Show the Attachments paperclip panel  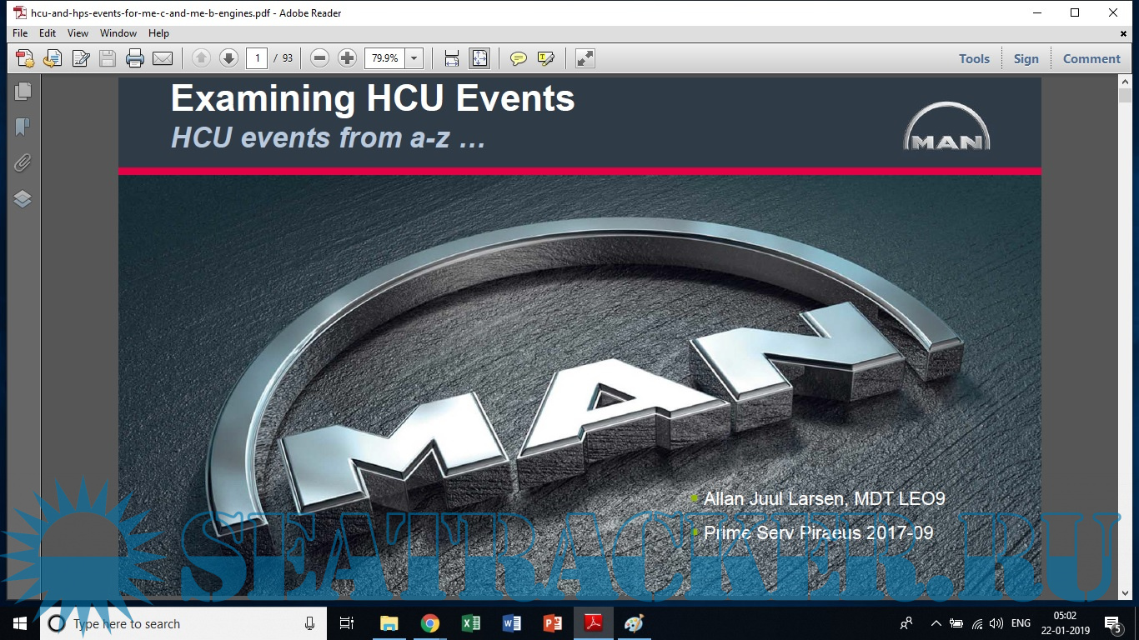coord(23,163)
